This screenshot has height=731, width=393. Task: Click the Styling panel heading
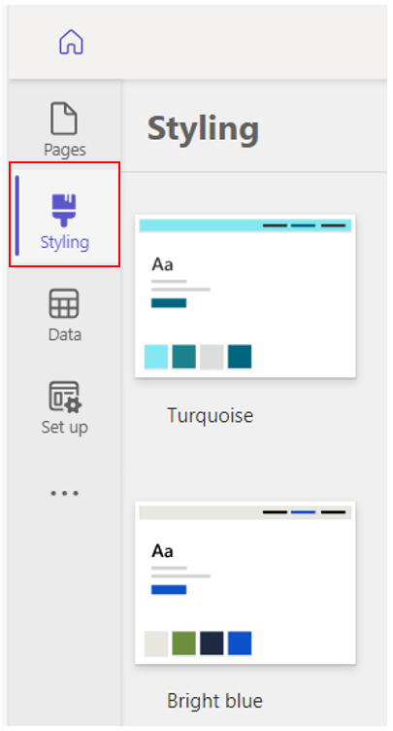(203, 129)
